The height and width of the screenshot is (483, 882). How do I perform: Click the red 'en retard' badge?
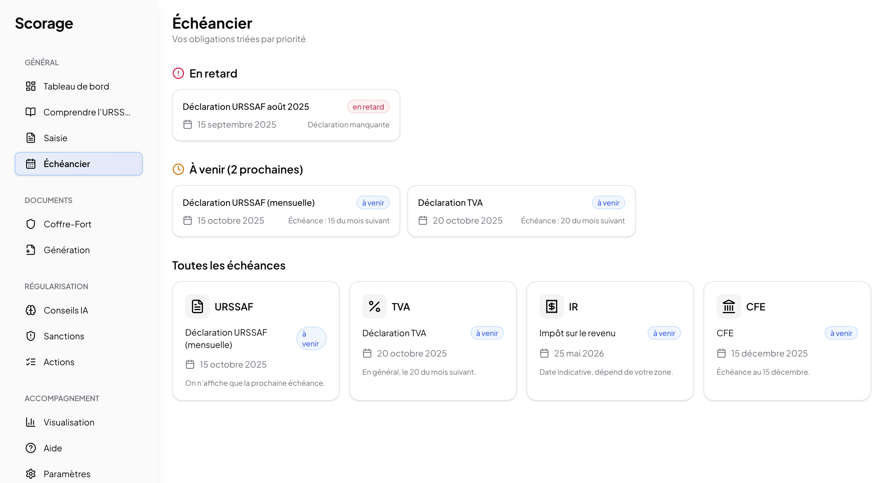click(368, 107)
